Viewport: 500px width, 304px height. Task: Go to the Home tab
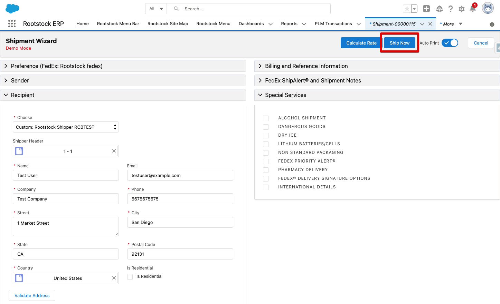83,23
